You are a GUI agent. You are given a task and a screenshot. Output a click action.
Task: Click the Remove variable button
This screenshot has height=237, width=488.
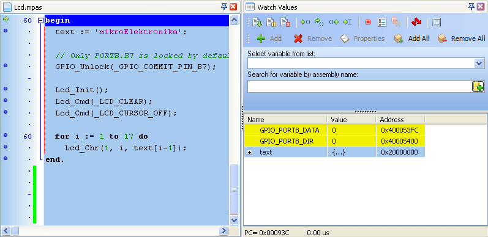tap(312, 38)
